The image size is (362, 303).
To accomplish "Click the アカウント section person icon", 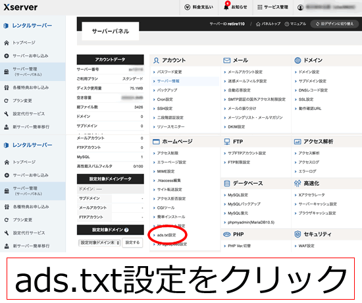I will pyautogui.click(x=156, y=61).
